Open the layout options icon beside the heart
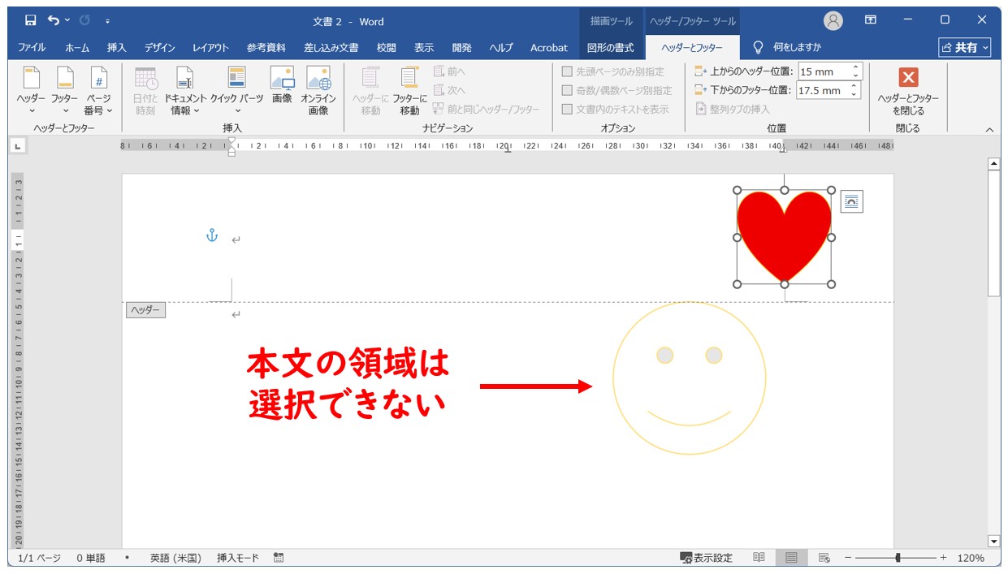The height and width of the screenshot is (574, 1008). click(851, 201)
